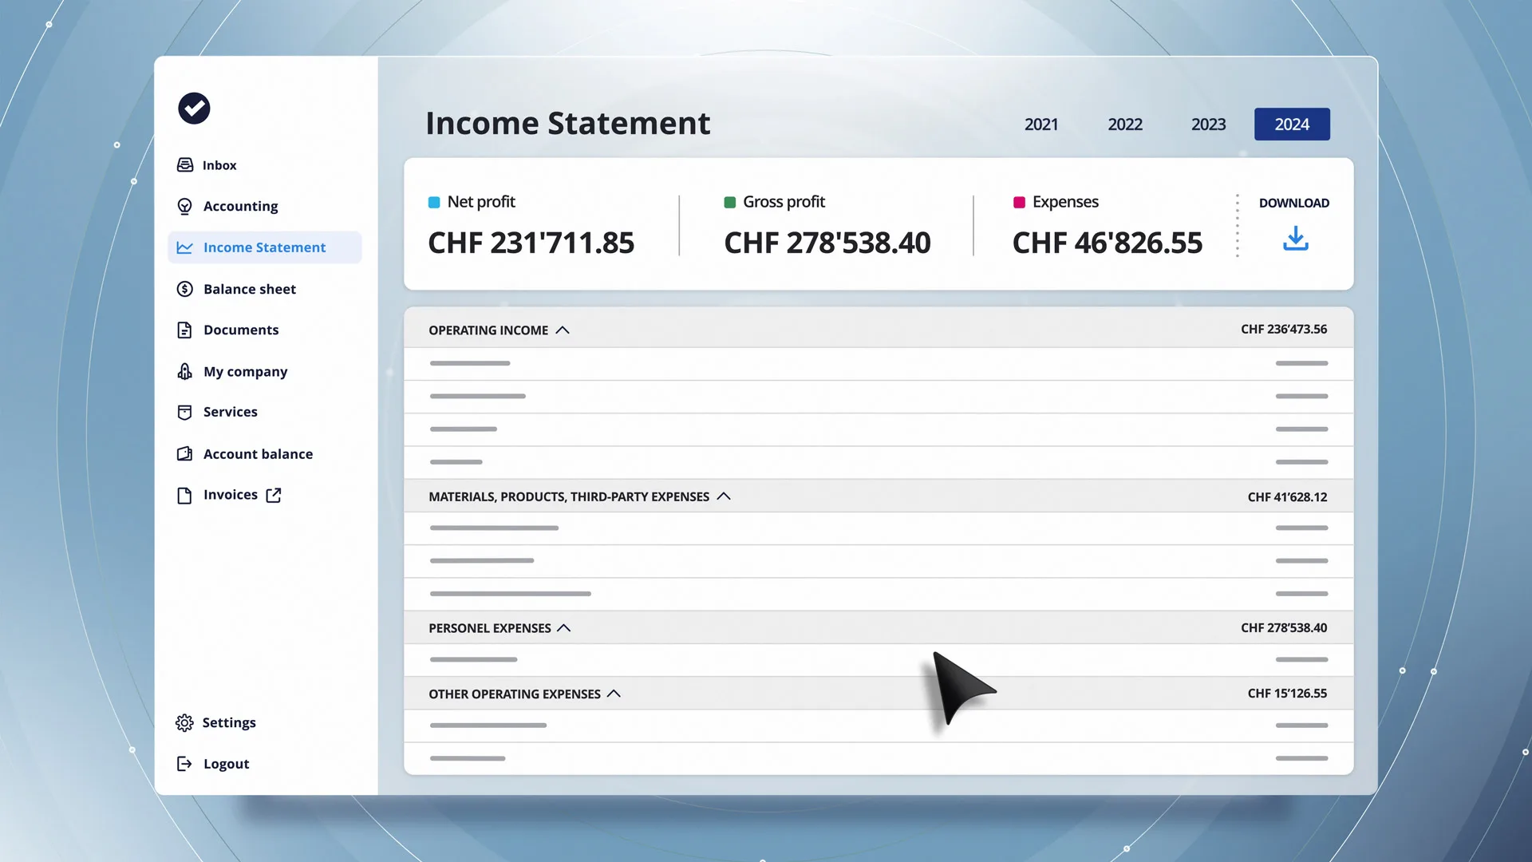Click the pink Expenses color swatch
Screen dimensions: 1532x862
[1019, 203]
